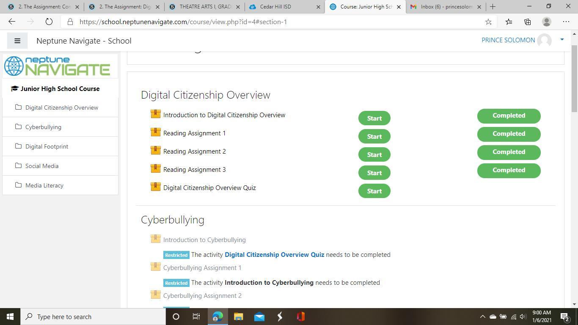Start Reading Assignment 3

[x=374, y=173]
